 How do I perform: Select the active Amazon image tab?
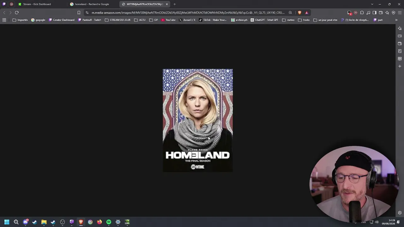point(145,4)
